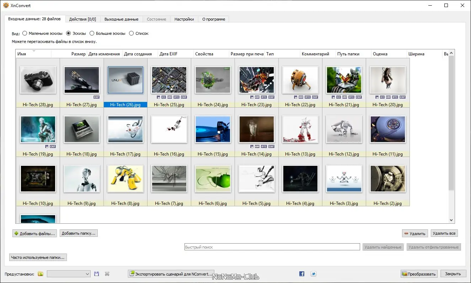
Task: Click the save preset floppy disk icon
Action: point(96,274)
